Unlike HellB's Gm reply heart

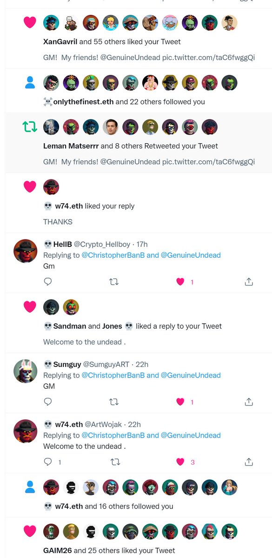(x=180, y=281)
